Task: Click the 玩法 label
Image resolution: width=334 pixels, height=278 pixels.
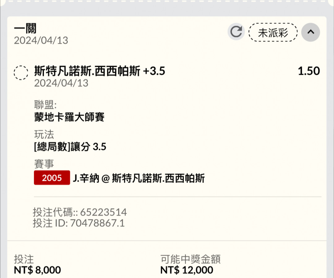Action: 44,135
